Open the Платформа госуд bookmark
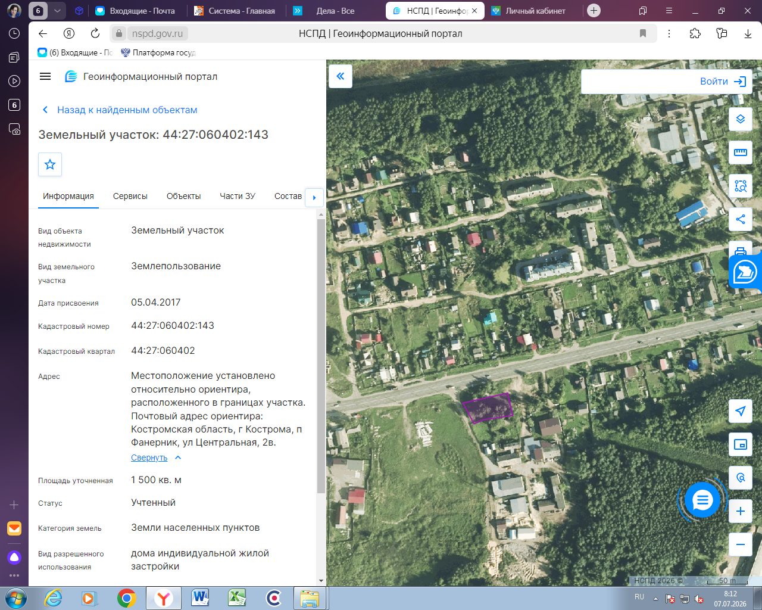The width and height of the screenshot is (762, 610). (x=158, y=52)
